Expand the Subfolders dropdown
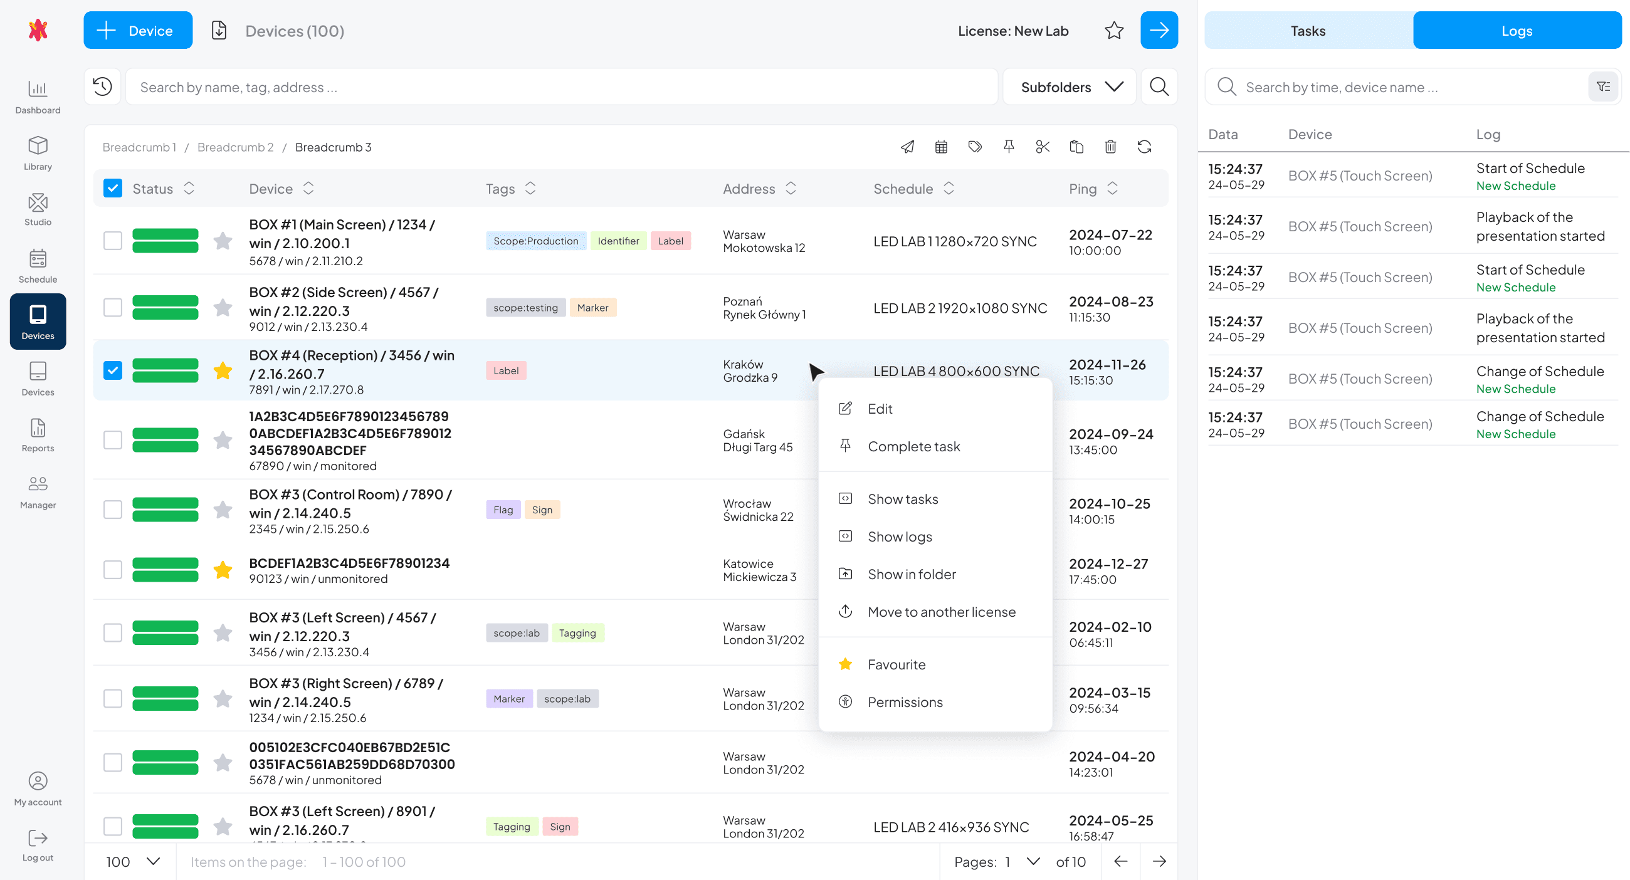This screenshot has width=1630, height=880. point(1071,86)
